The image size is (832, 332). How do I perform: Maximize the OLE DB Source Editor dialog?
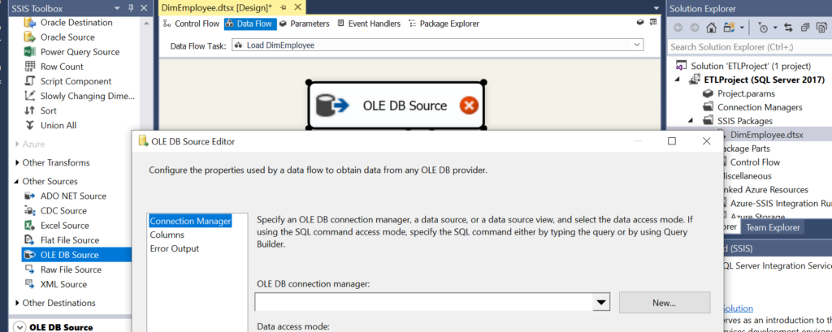[x=672, y=141]
